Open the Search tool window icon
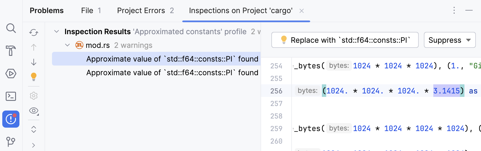Screen dimensions: 481x151 coord(11,28)
